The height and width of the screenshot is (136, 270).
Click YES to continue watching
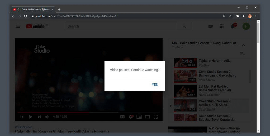[155, 84]
